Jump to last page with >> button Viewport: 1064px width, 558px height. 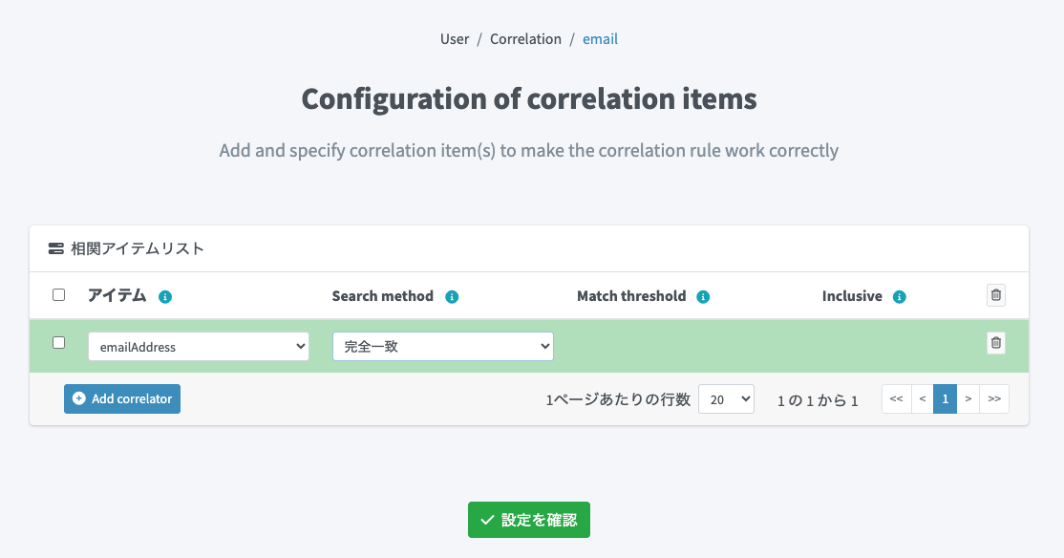(x=994, y=399)
